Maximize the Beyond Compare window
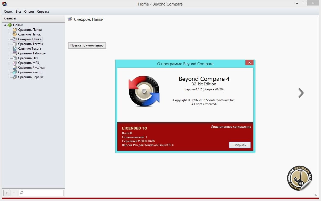 (x=304, y=3)
